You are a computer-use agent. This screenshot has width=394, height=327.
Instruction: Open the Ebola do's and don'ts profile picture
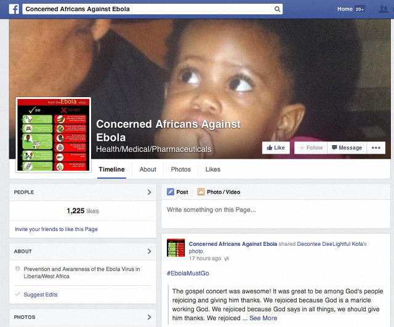(54, 135)
